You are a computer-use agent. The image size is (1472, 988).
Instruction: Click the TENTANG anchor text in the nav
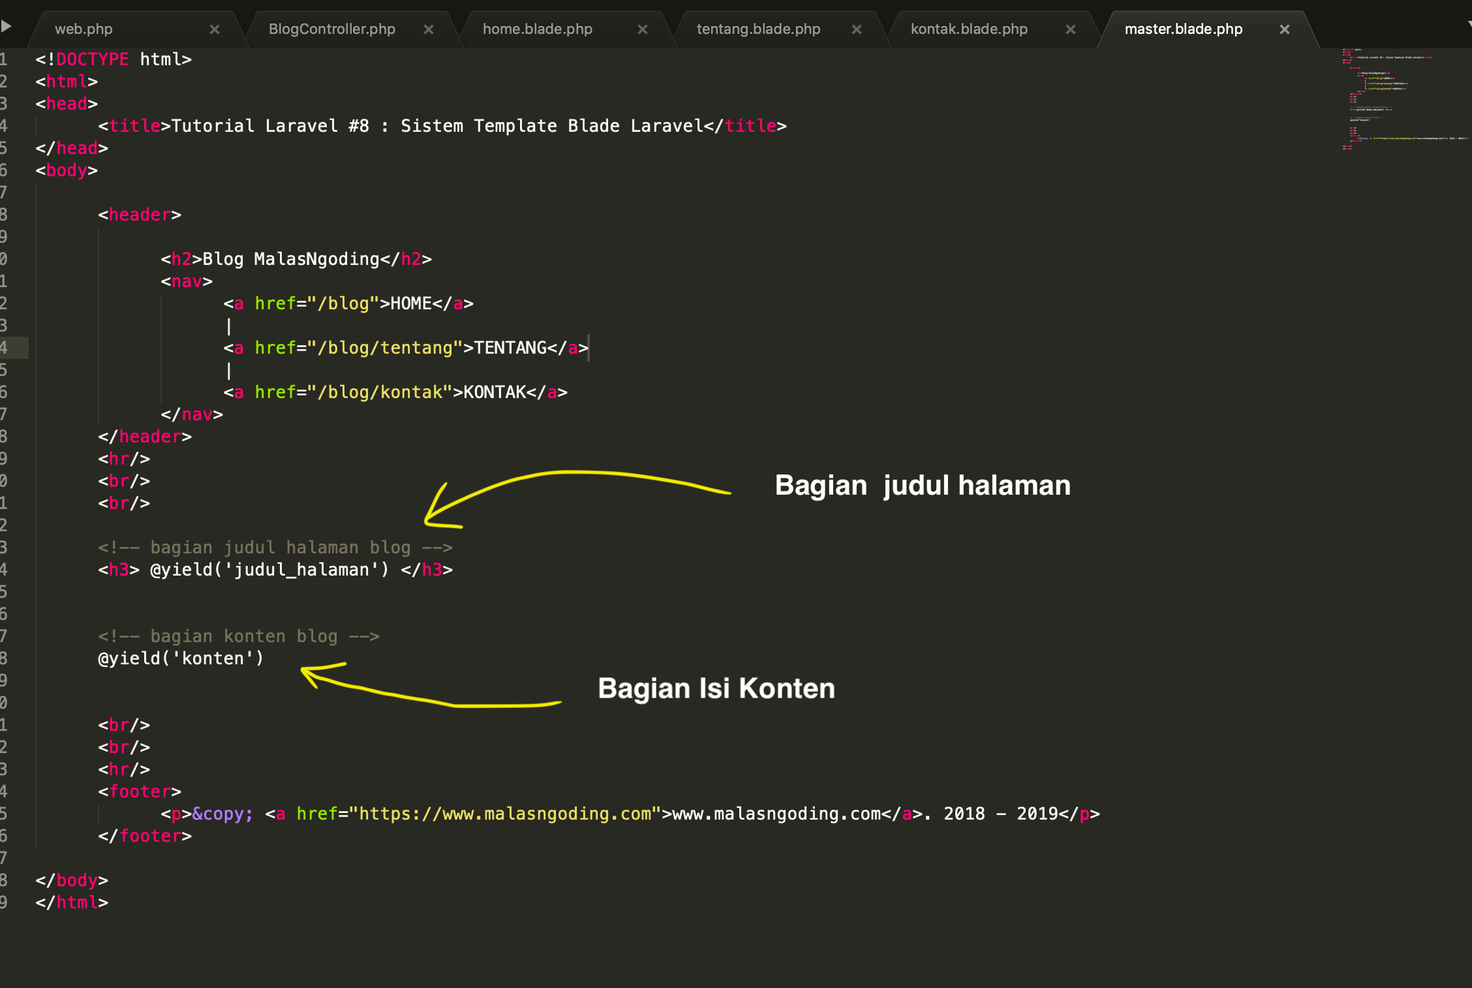[511, 348]
